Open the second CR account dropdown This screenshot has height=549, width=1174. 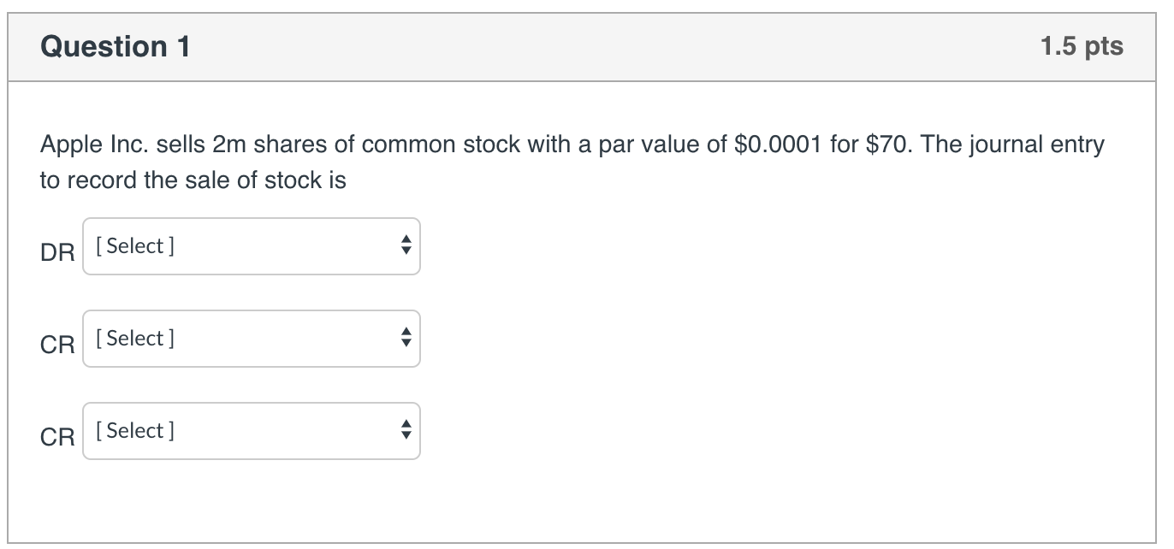tap(251, 431)
